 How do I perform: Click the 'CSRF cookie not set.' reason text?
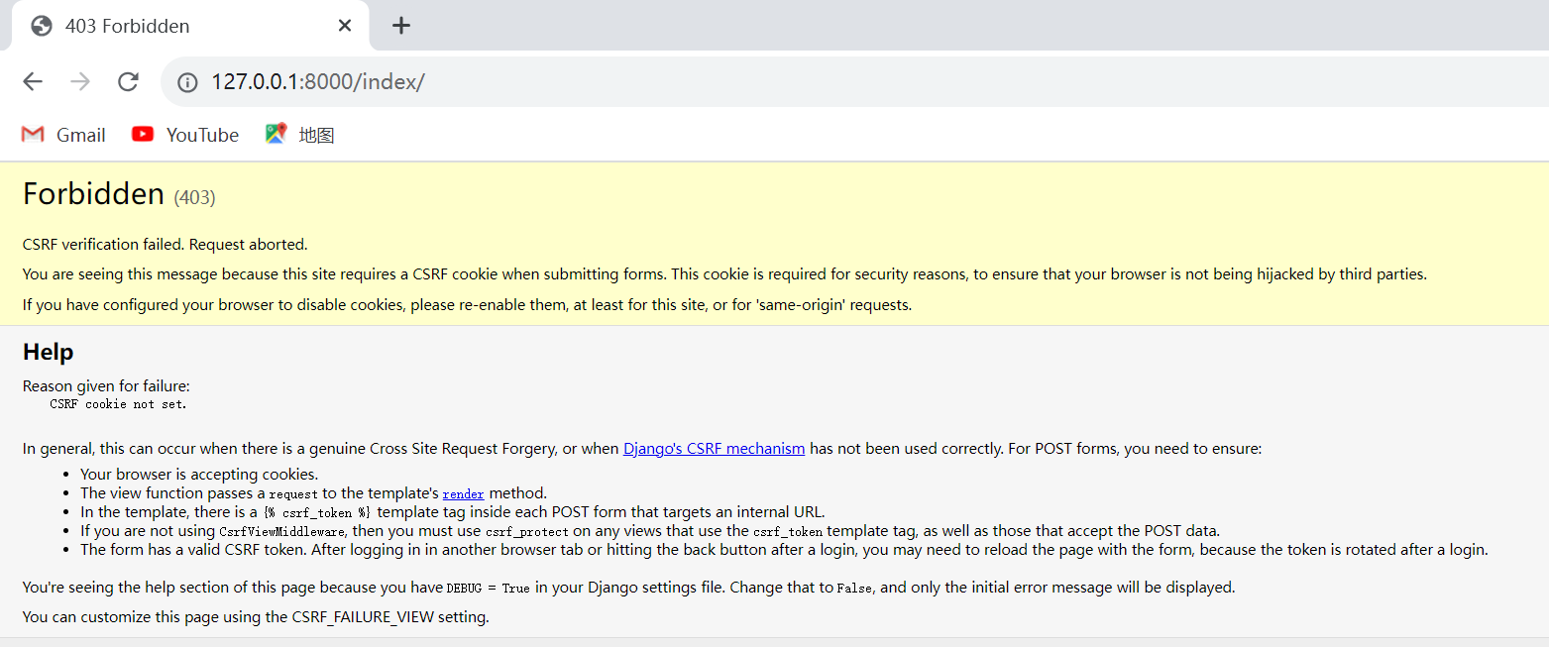118,404
